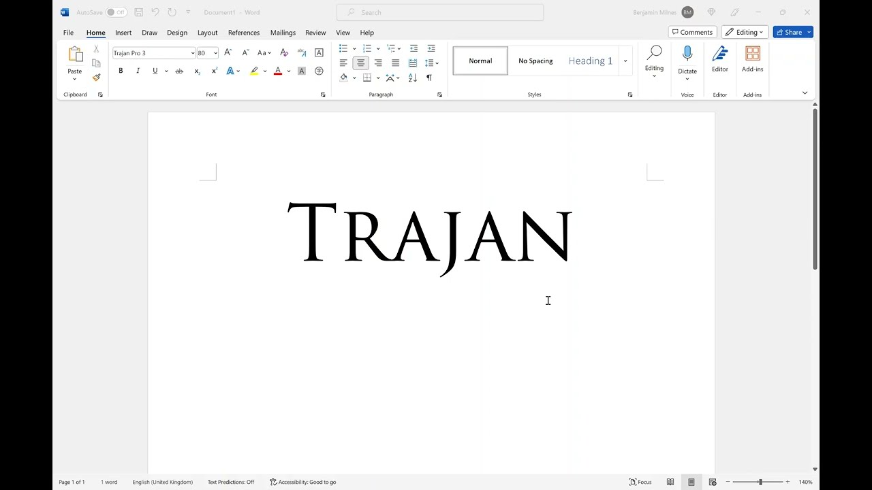Sort the text with the A-Z icon
The image size is (872, 490).
point(413,78)
